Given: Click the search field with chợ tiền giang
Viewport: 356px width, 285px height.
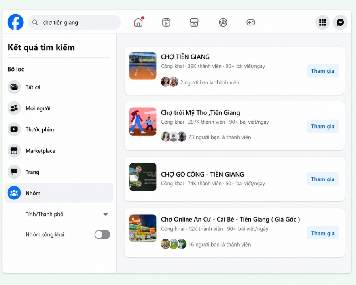Looking at the screenshot, I should 74,22.
